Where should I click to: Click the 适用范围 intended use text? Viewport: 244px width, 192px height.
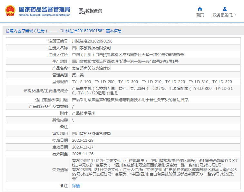(131, 100)
